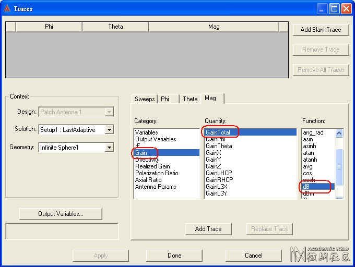
Task: Switch to the Sweeps tab
Action: (x=145, y=99)
